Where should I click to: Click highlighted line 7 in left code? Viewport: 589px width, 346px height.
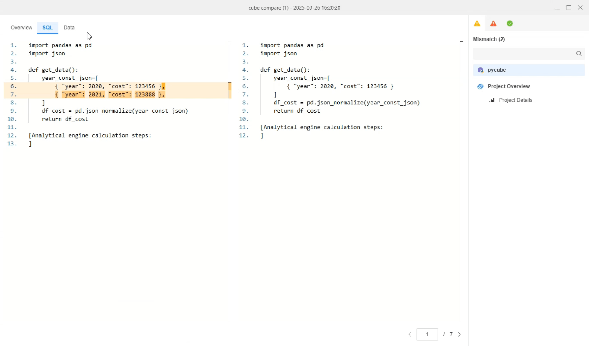click(x=110, y=94)
